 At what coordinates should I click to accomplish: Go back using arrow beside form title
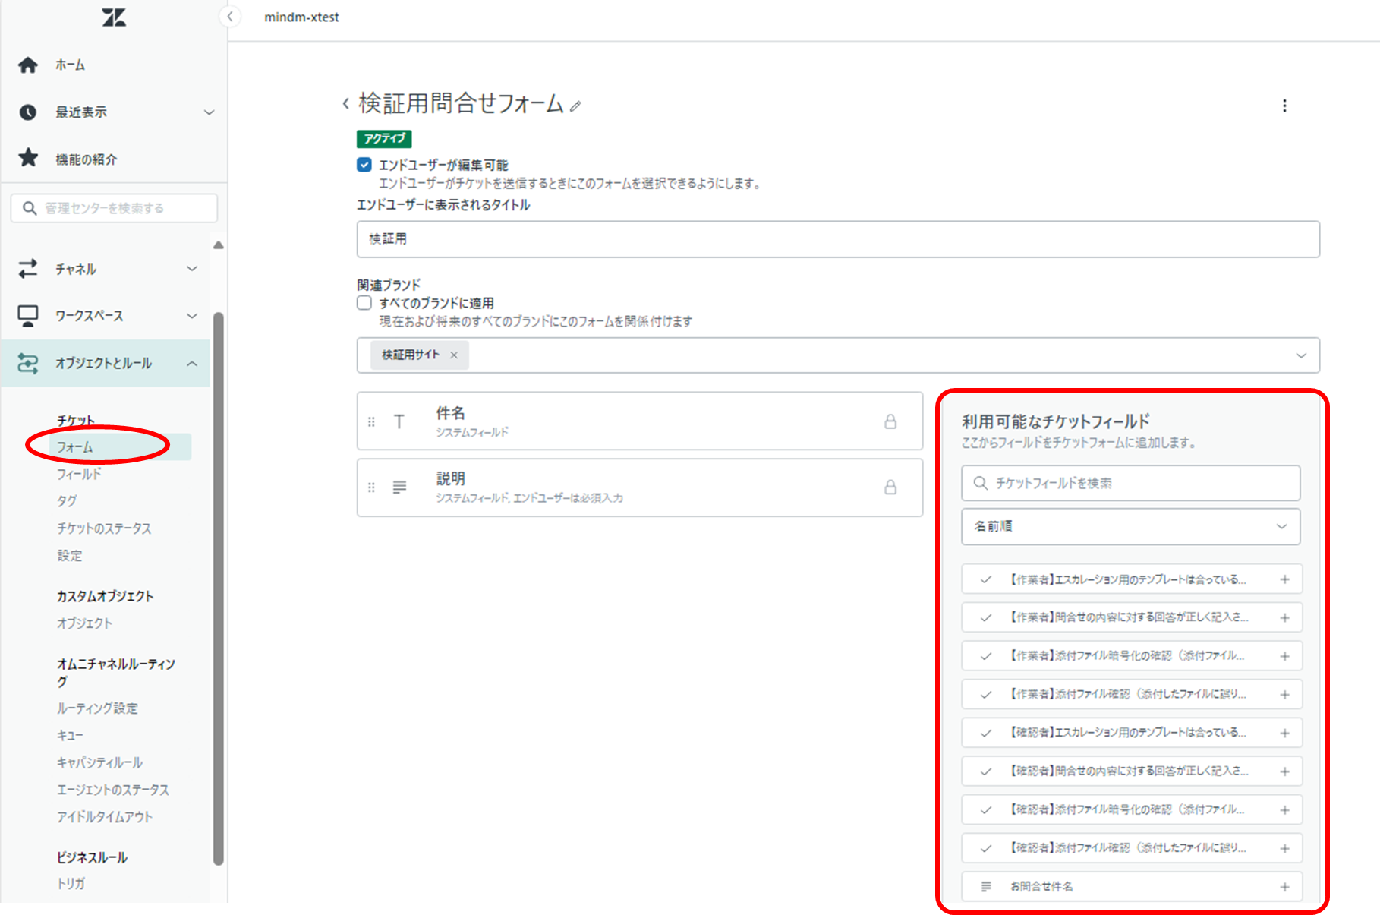(x=346, y=103)
